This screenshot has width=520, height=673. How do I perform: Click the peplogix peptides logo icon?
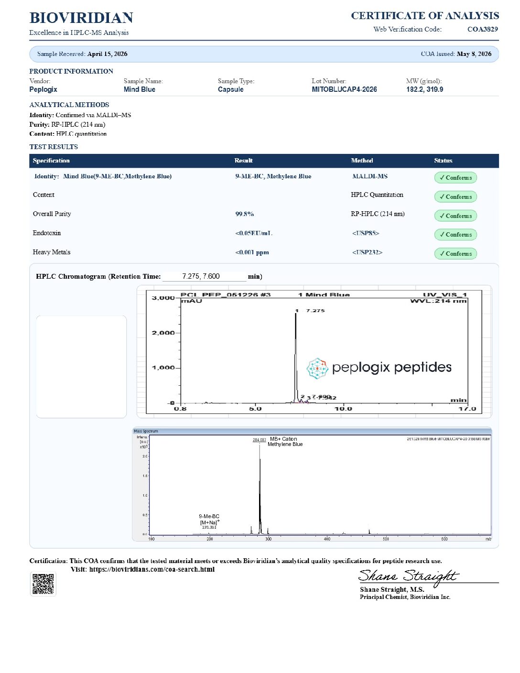[x=317, y=368]
